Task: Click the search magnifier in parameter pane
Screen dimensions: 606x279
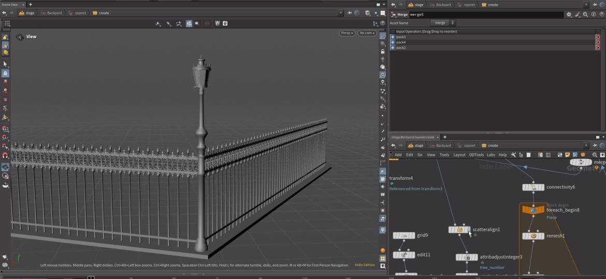Action: point(585,15)
